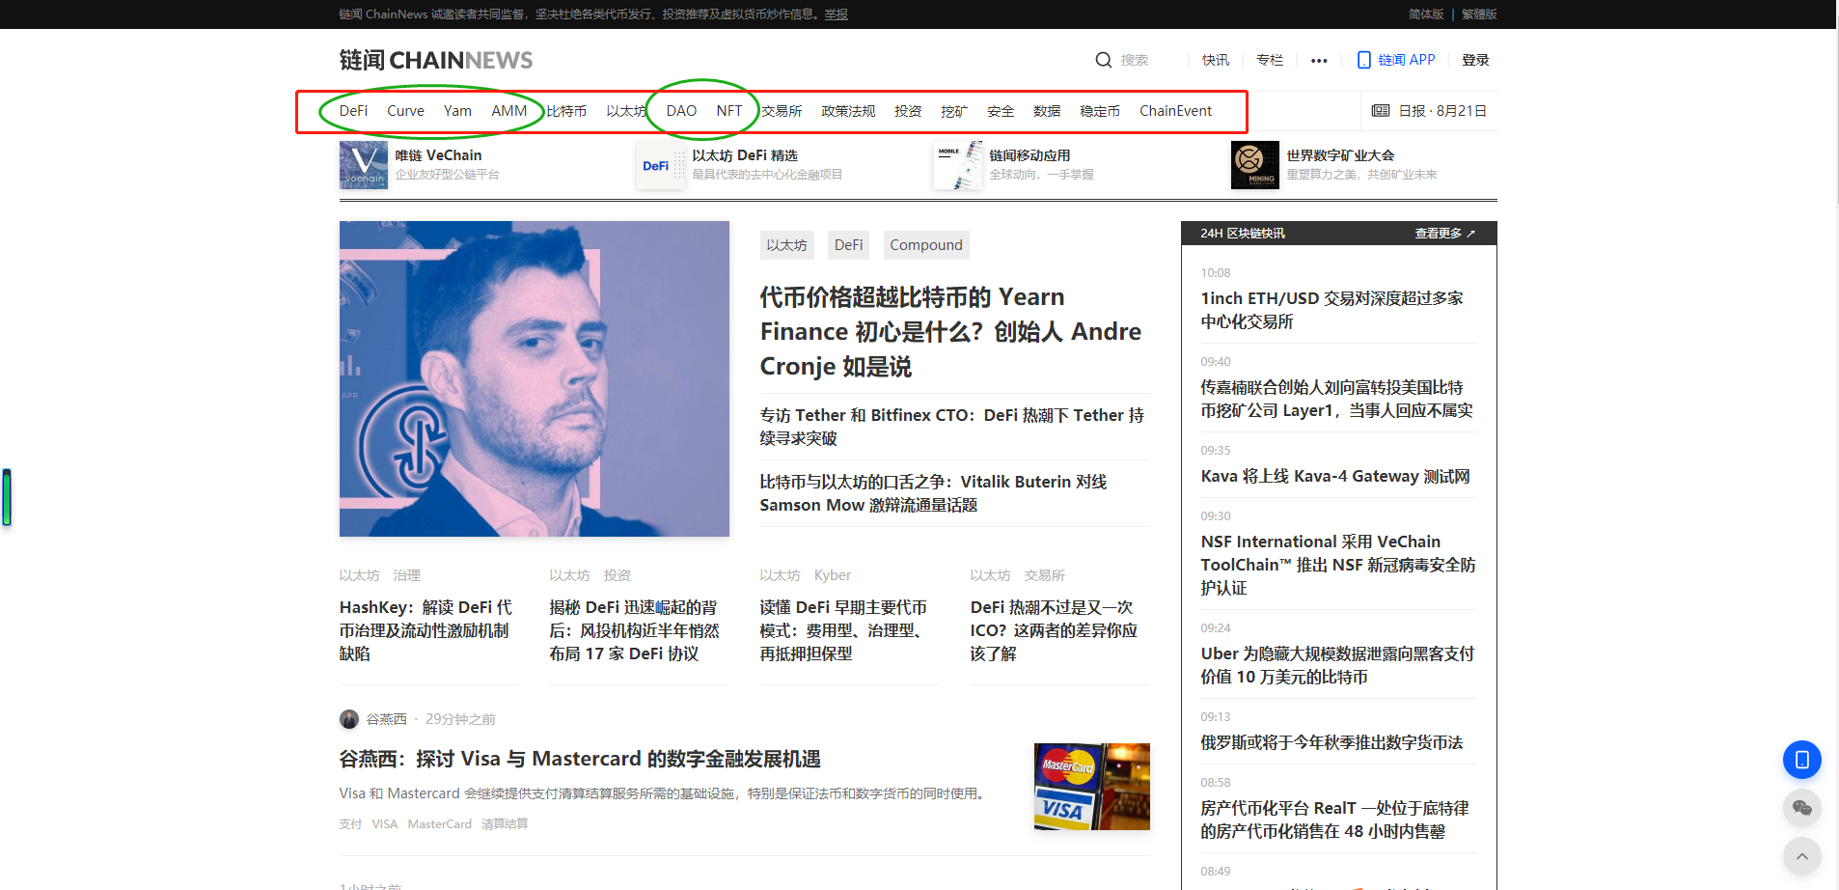Click the WeChat floating icon
This screenshot has height=890, width=1839.
[1801, 808]
